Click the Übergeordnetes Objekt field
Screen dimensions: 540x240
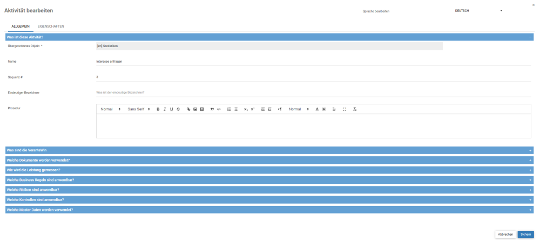point(269,46)
